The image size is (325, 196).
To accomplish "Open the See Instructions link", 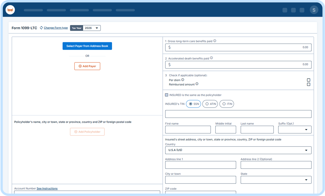I will [x=47, y=188].
